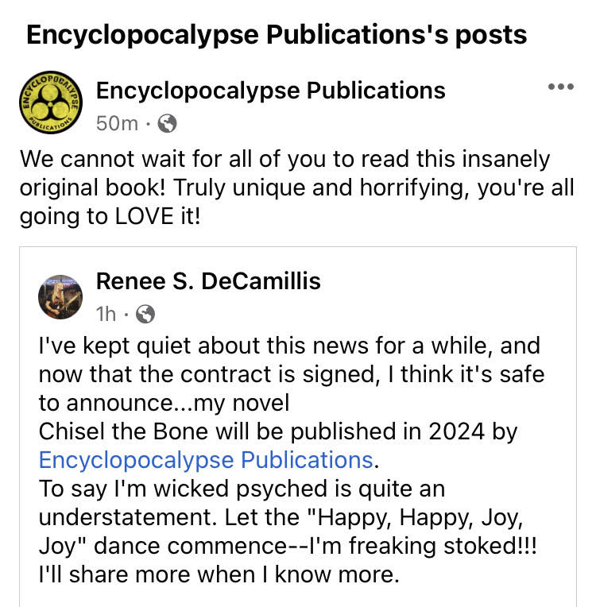Click the 1h shared post timestamp

point(106,315)
